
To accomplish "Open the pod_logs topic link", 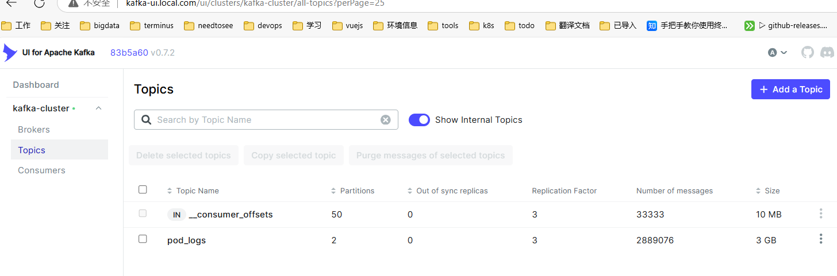I will tap(186, 240).
